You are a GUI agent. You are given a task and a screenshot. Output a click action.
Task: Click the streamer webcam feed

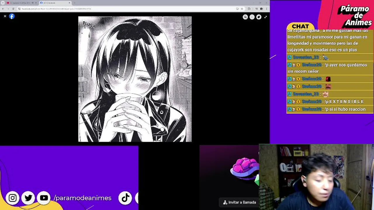coord(316,177)
